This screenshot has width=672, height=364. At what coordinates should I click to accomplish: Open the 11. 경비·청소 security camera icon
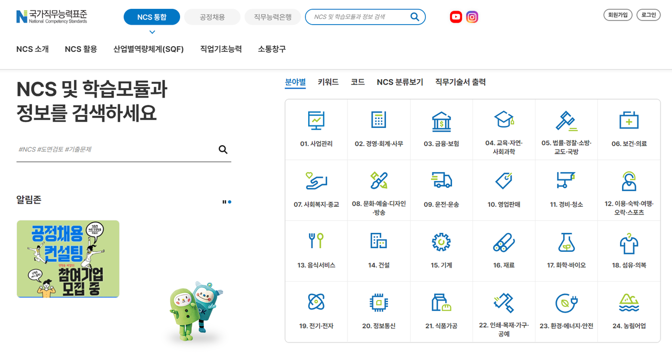(x=566, y=180)
